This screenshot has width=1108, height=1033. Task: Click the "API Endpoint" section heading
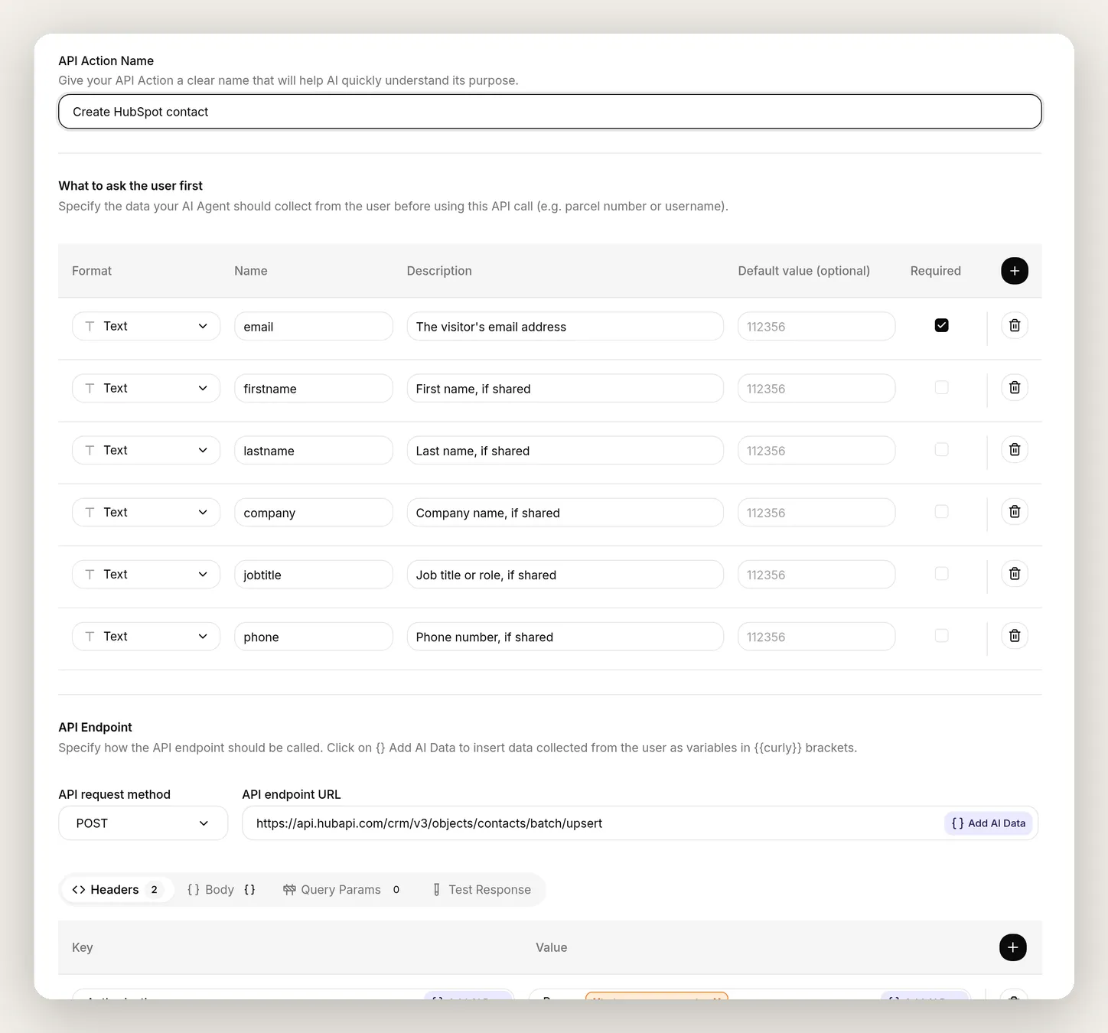[x=95, y=728]
